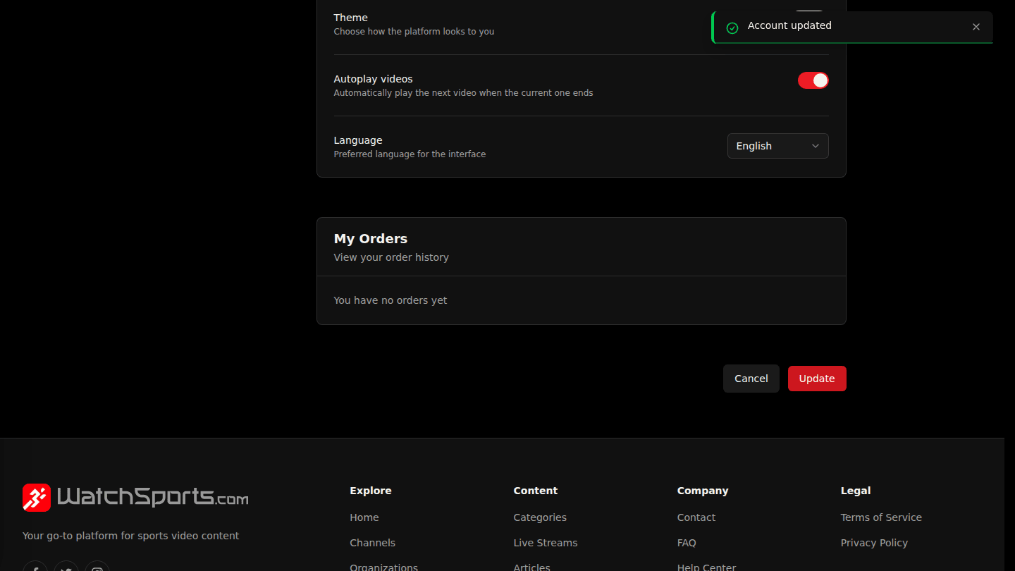Disable the Autoplay videos switch
Screen dimensions: 1015x571
813,80
